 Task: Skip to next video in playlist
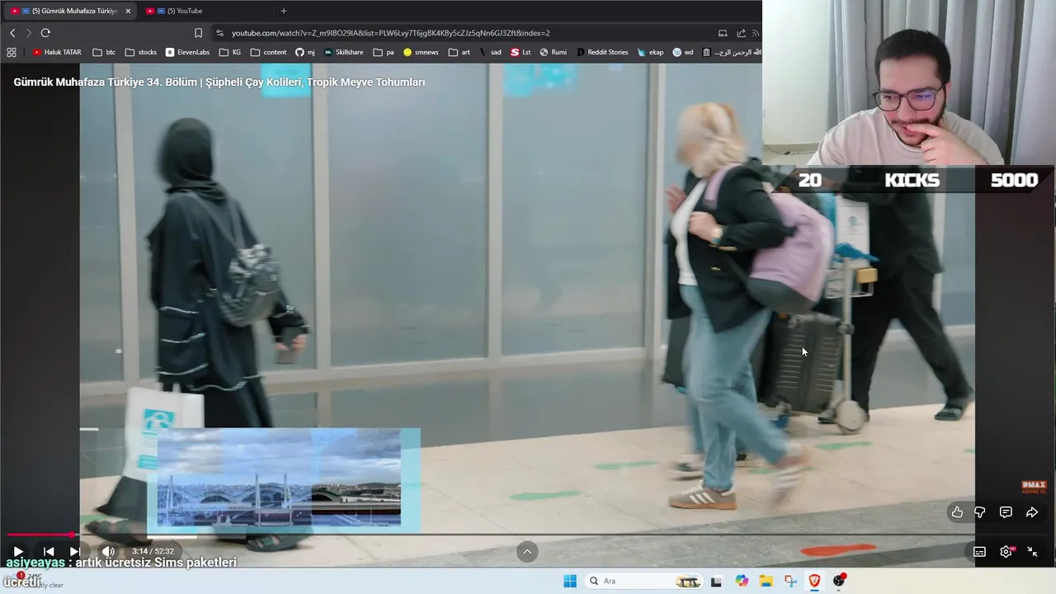(x=74, y=551)
